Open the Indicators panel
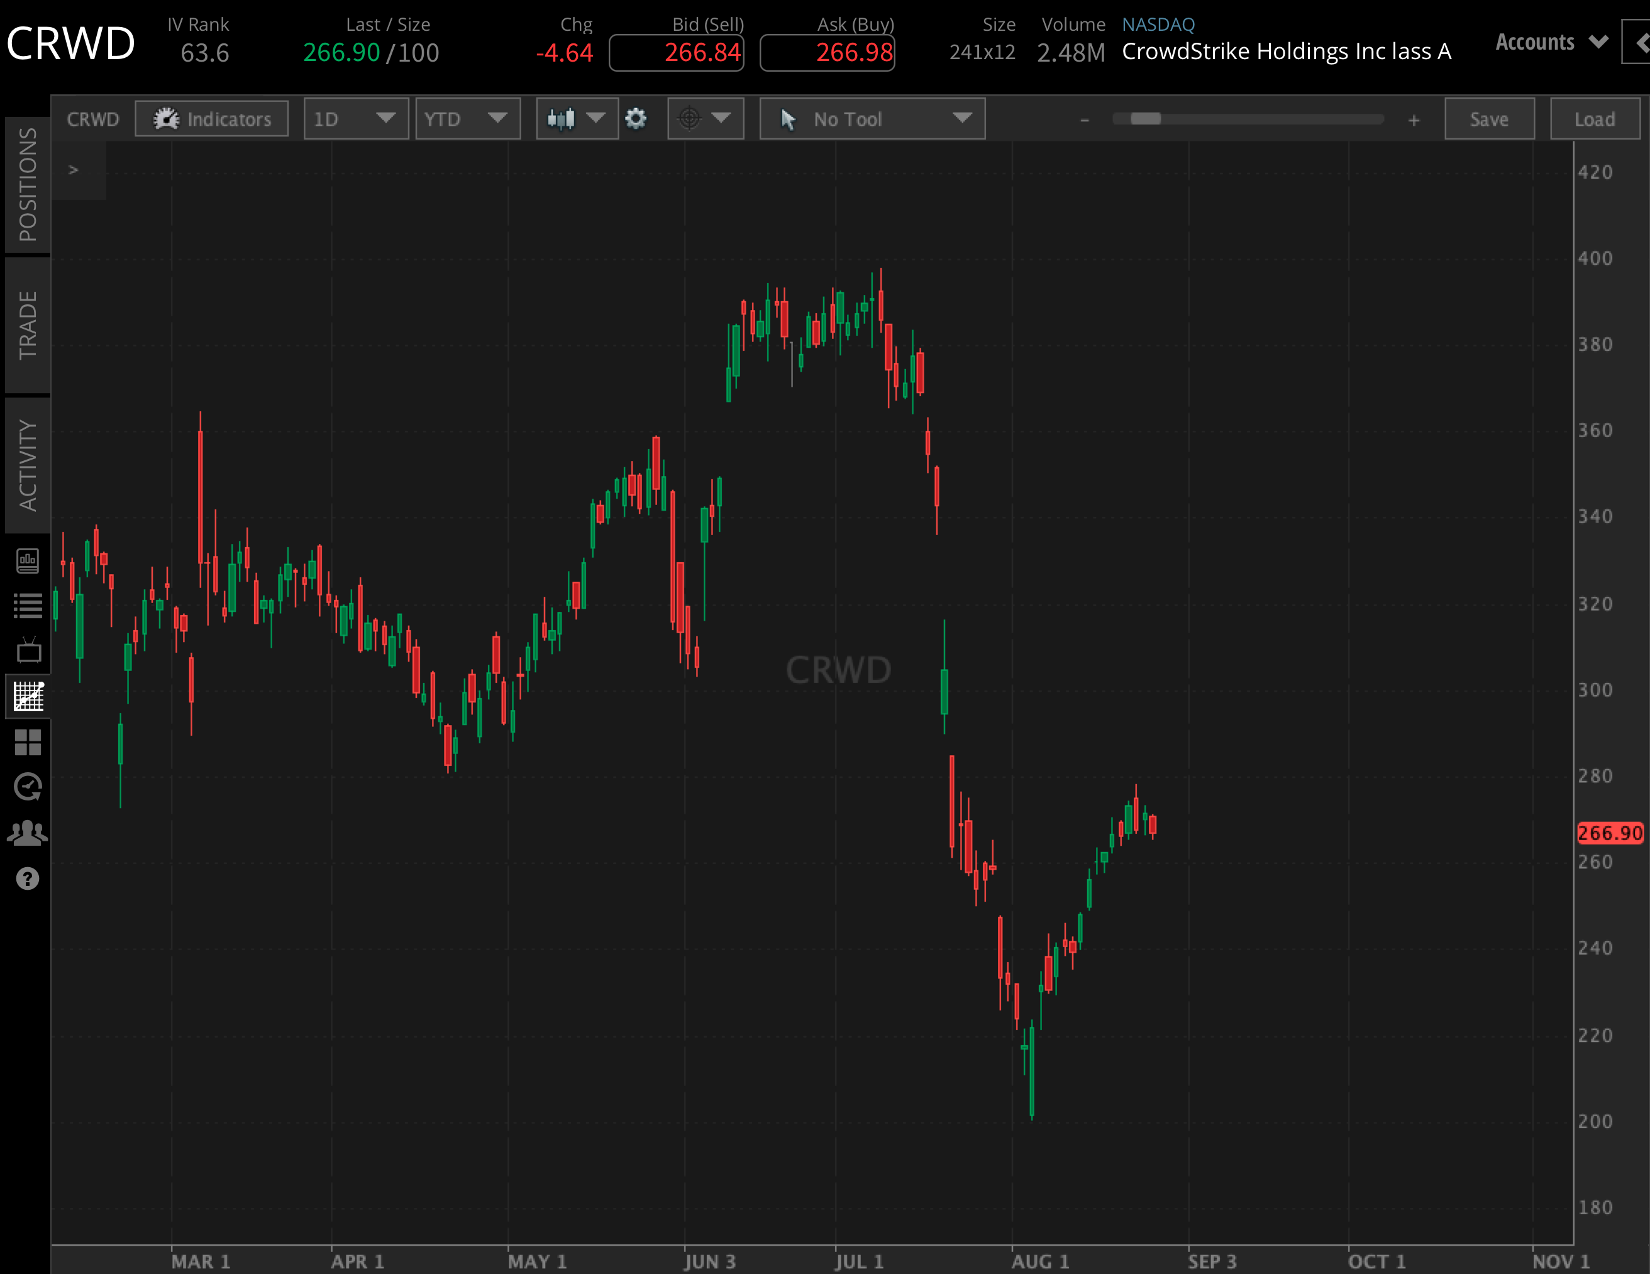The width and height of the screenshot is (1650, 1274). tap(213, 119)
